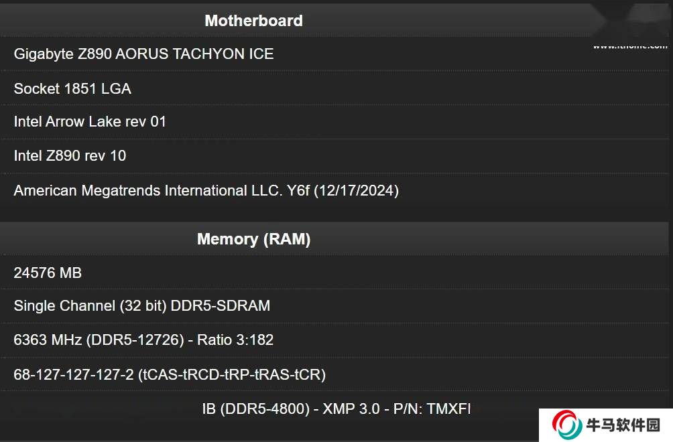Select the Socket 1851 LGA row
The image size is (673, 442).
(72, 88)
